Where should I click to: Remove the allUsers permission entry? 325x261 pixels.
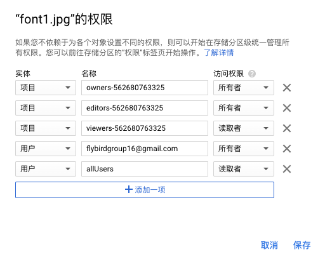287,169
